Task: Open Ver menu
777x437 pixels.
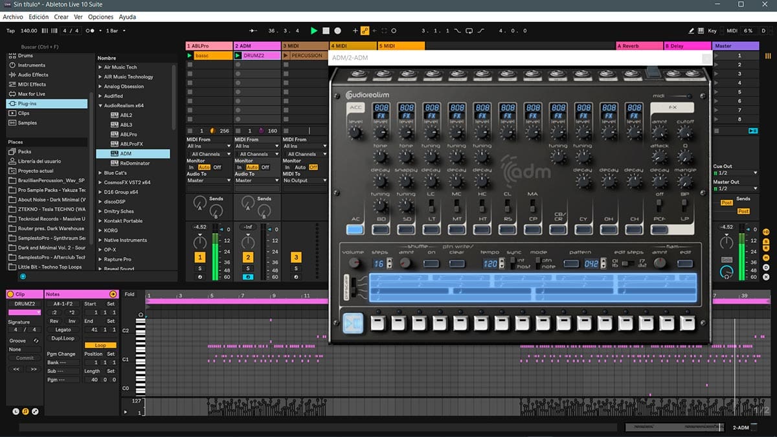Action: (78, 17)
